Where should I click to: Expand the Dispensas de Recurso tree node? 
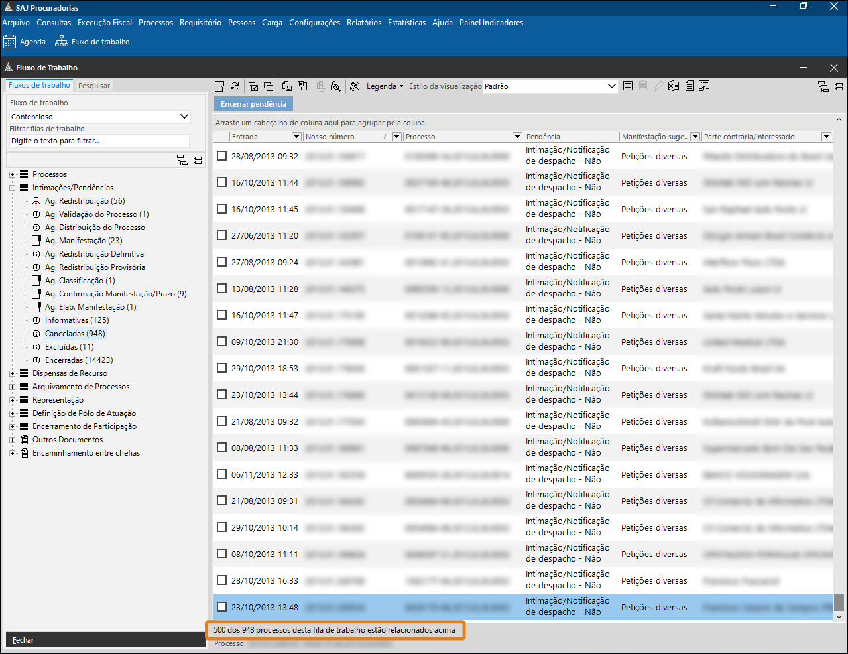click(x=12, y=373)
